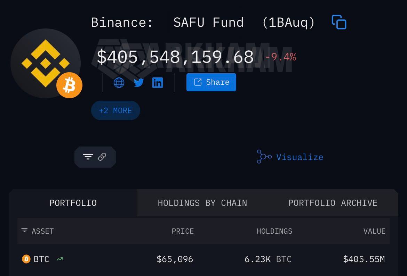The image size is (407, 276).
Task: Open the HOLDINGS BY CHAIN tab
Action: tap(202, 203)
